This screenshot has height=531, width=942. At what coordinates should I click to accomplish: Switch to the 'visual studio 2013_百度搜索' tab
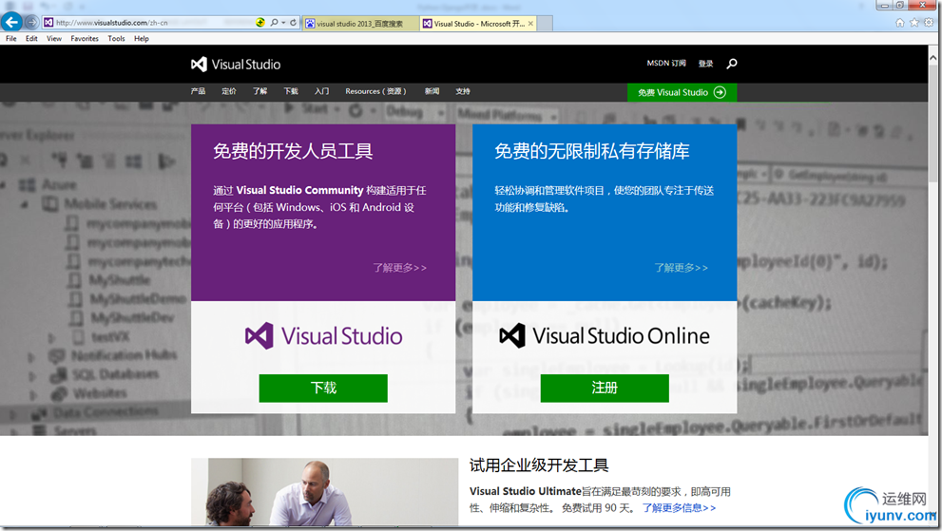click(x=361, y=24)
